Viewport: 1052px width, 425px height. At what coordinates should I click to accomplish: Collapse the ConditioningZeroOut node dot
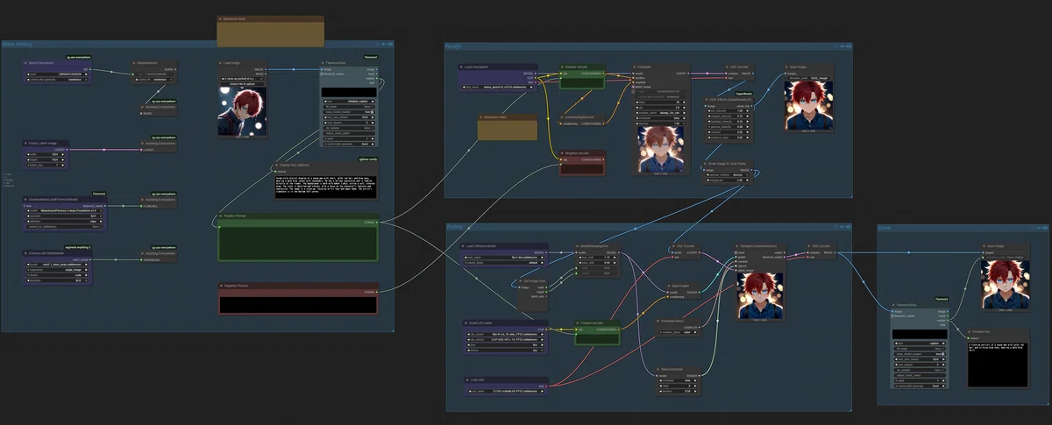pyautogui.click(x=562, y=117)
